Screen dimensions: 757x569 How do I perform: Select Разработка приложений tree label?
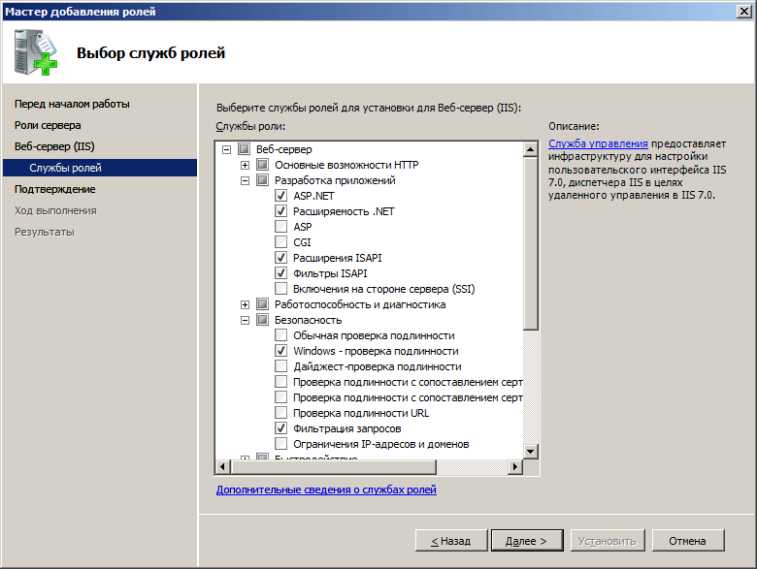point(335,180)
